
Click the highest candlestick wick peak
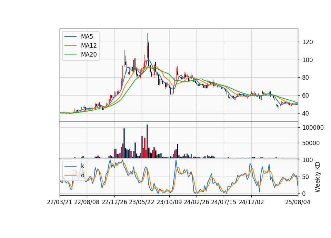point(147,33)
